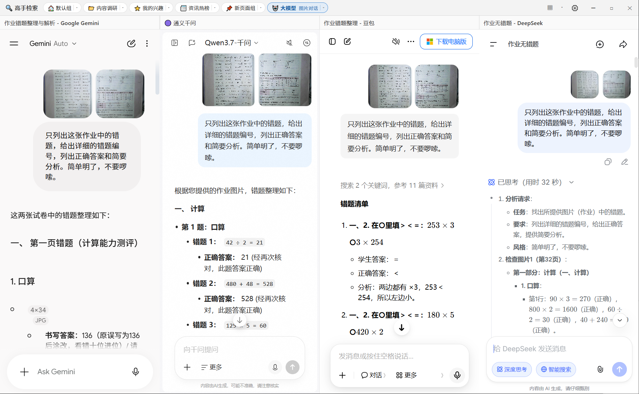Toggle sidebar in Qwen pane
The width and height of the screenshot is (639, 394).
(175, 43)
